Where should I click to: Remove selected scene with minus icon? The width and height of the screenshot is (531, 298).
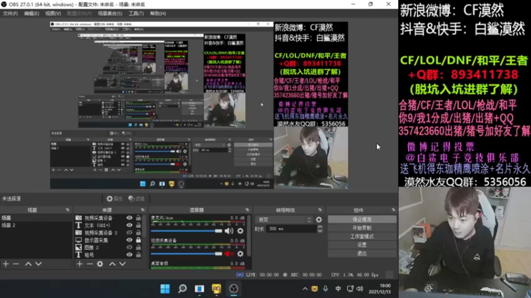coord(16,264)
